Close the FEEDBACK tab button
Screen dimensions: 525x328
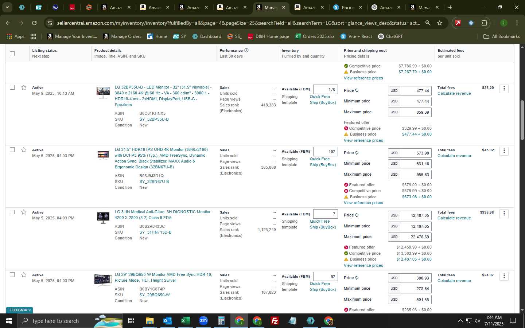point(29,310)
